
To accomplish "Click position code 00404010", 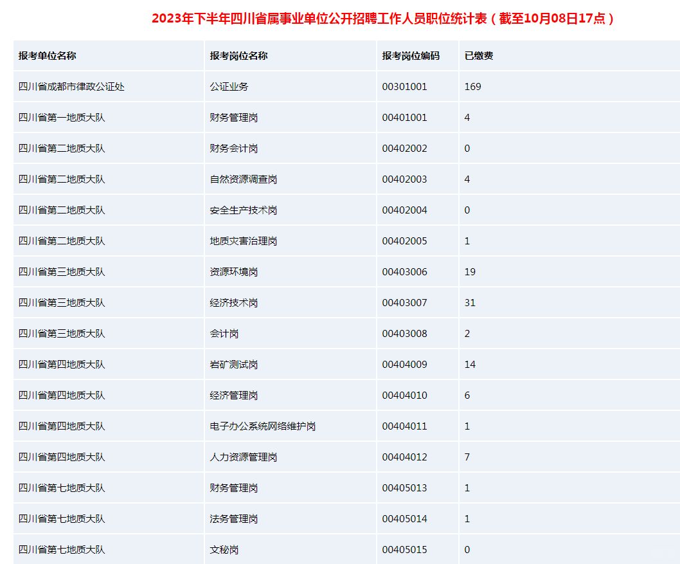I will [x=404, y=395].
